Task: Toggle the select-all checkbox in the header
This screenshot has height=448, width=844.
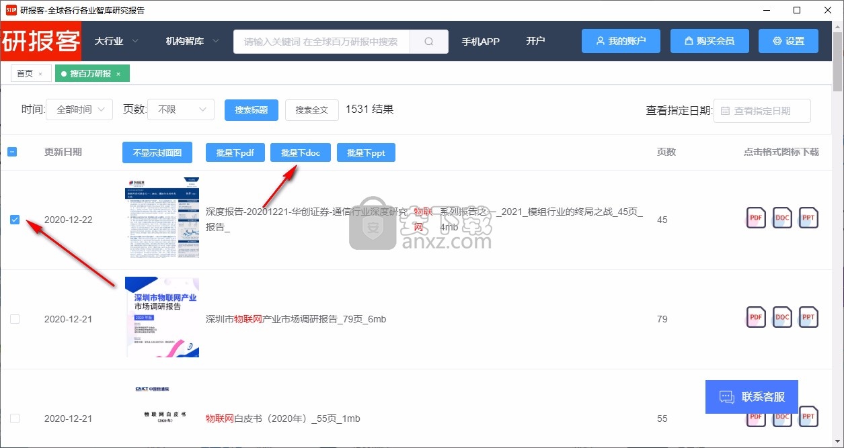Action: pyautogui.click(x=12, y=152)
